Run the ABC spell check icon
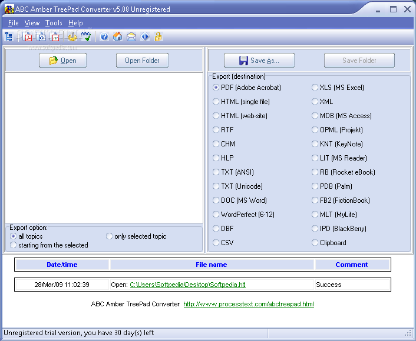The image size is (416, 341). pyautogui.click(x=86, y=36)
